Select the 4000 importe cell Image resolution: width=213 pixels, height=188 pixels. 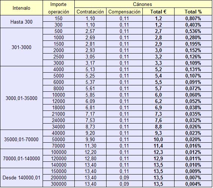59,69
